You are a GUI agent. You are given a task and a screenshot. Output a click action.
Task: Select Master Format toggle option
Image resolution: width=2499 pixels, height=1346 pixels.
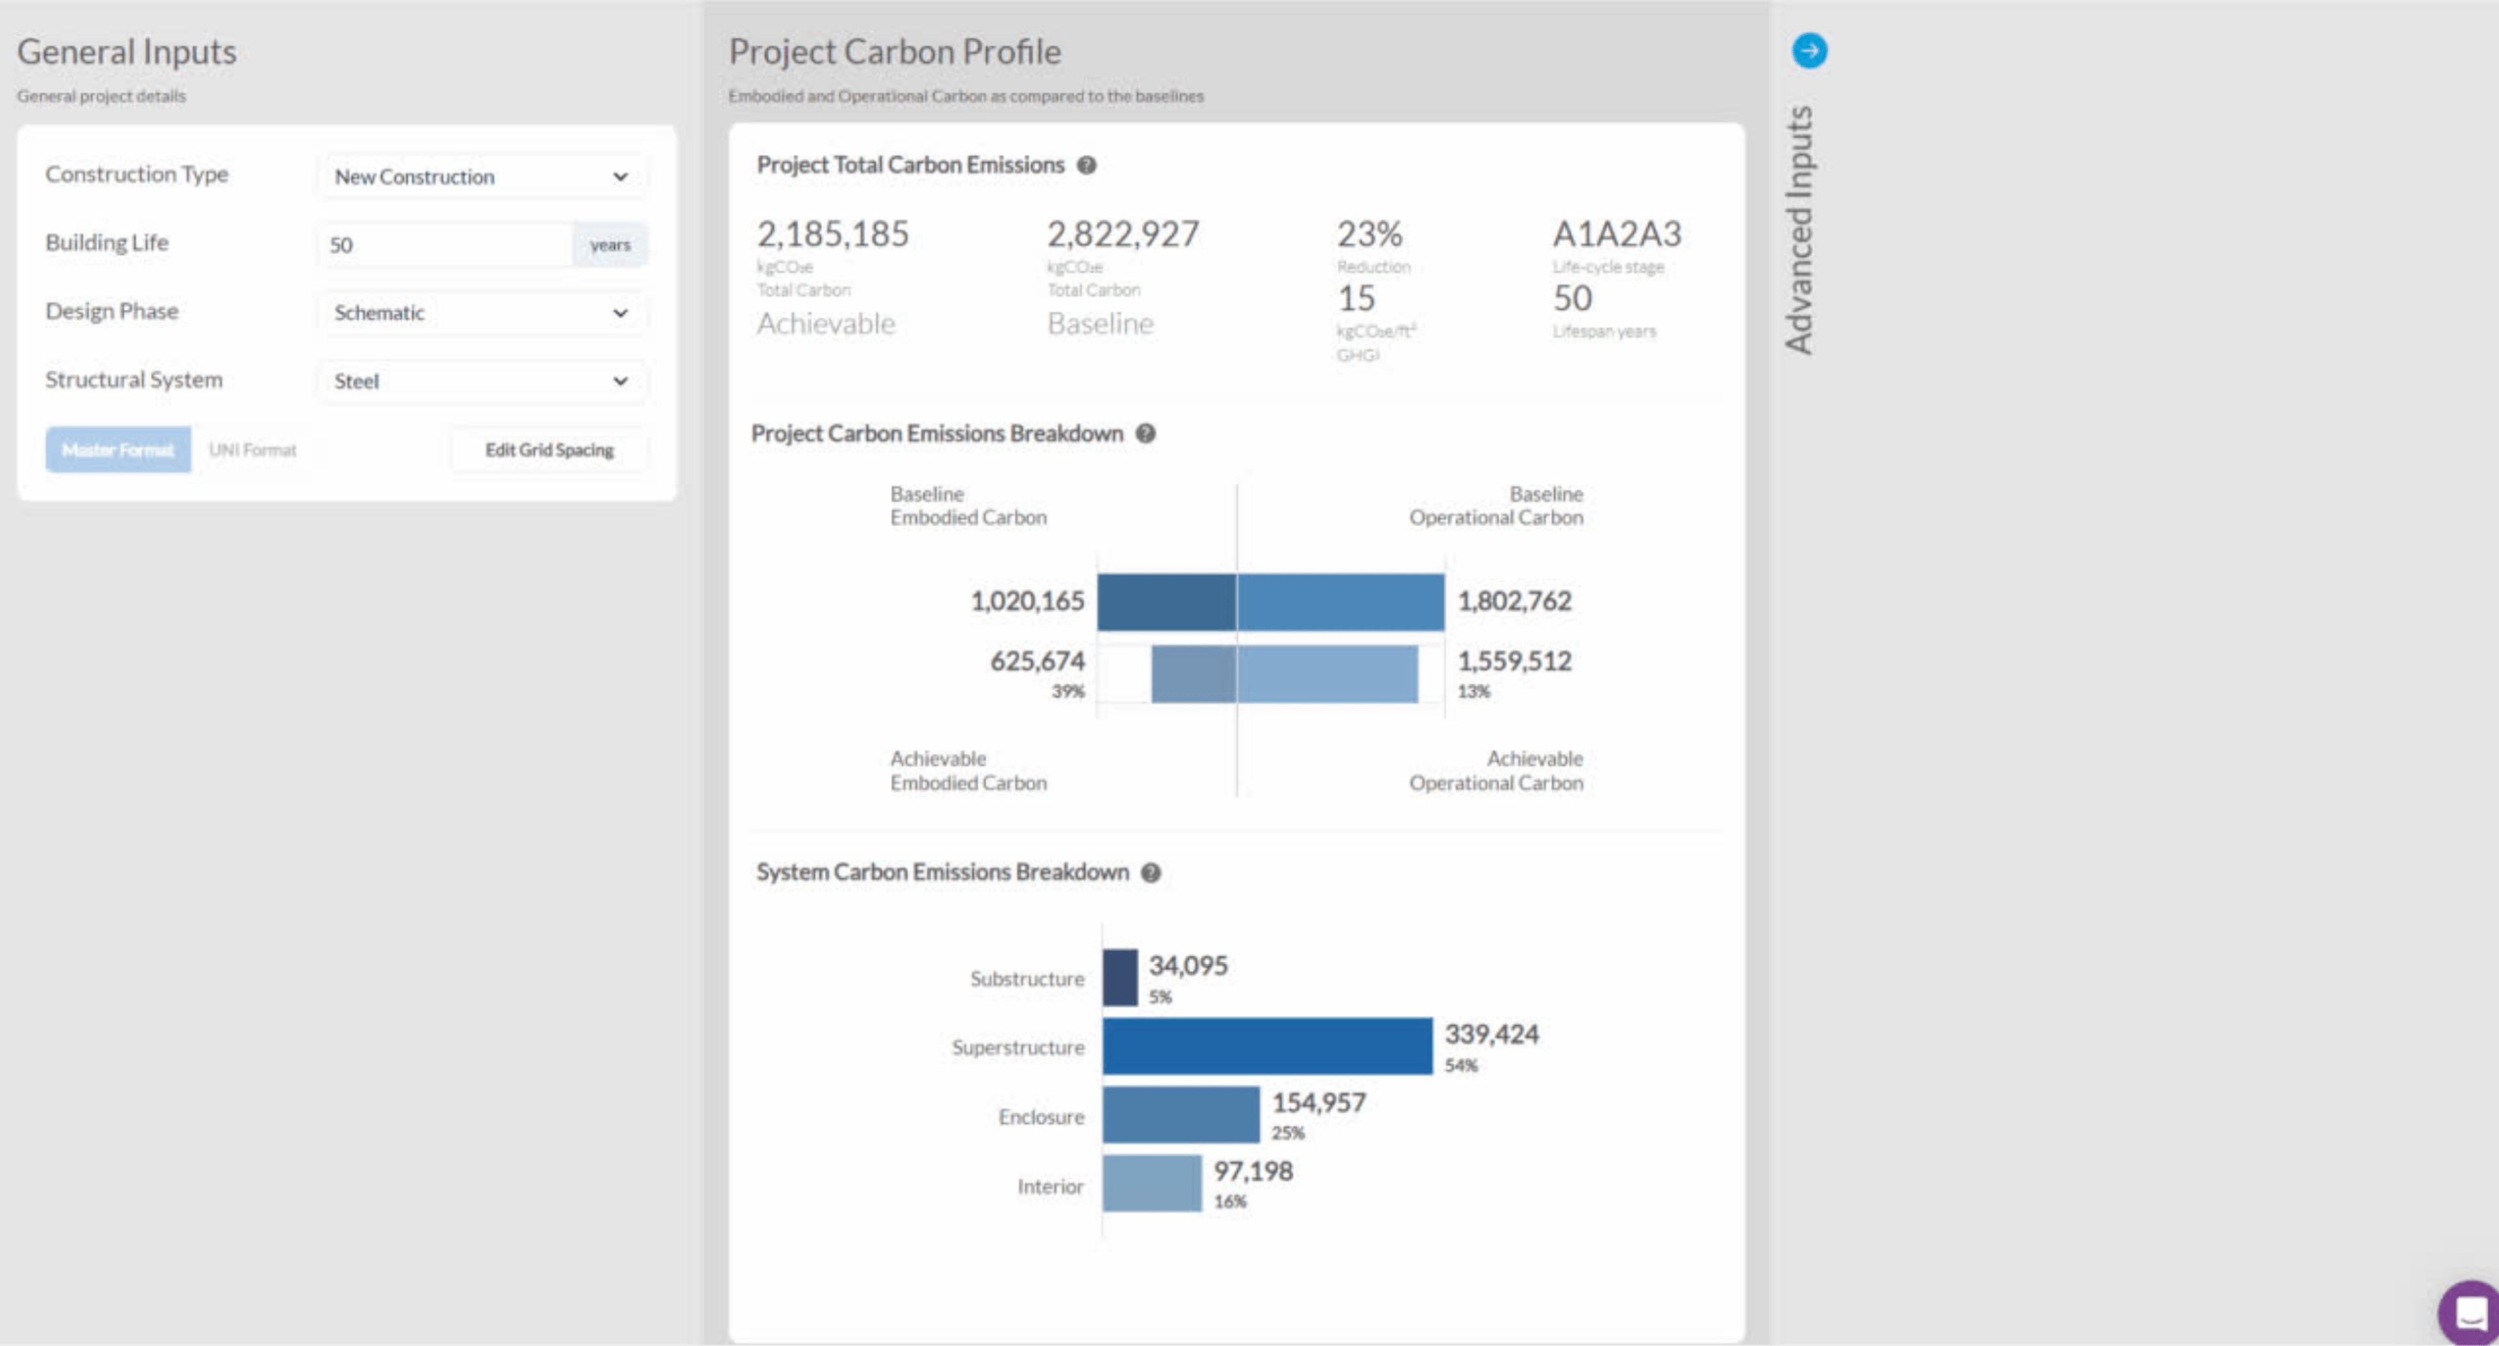point(118,450)
